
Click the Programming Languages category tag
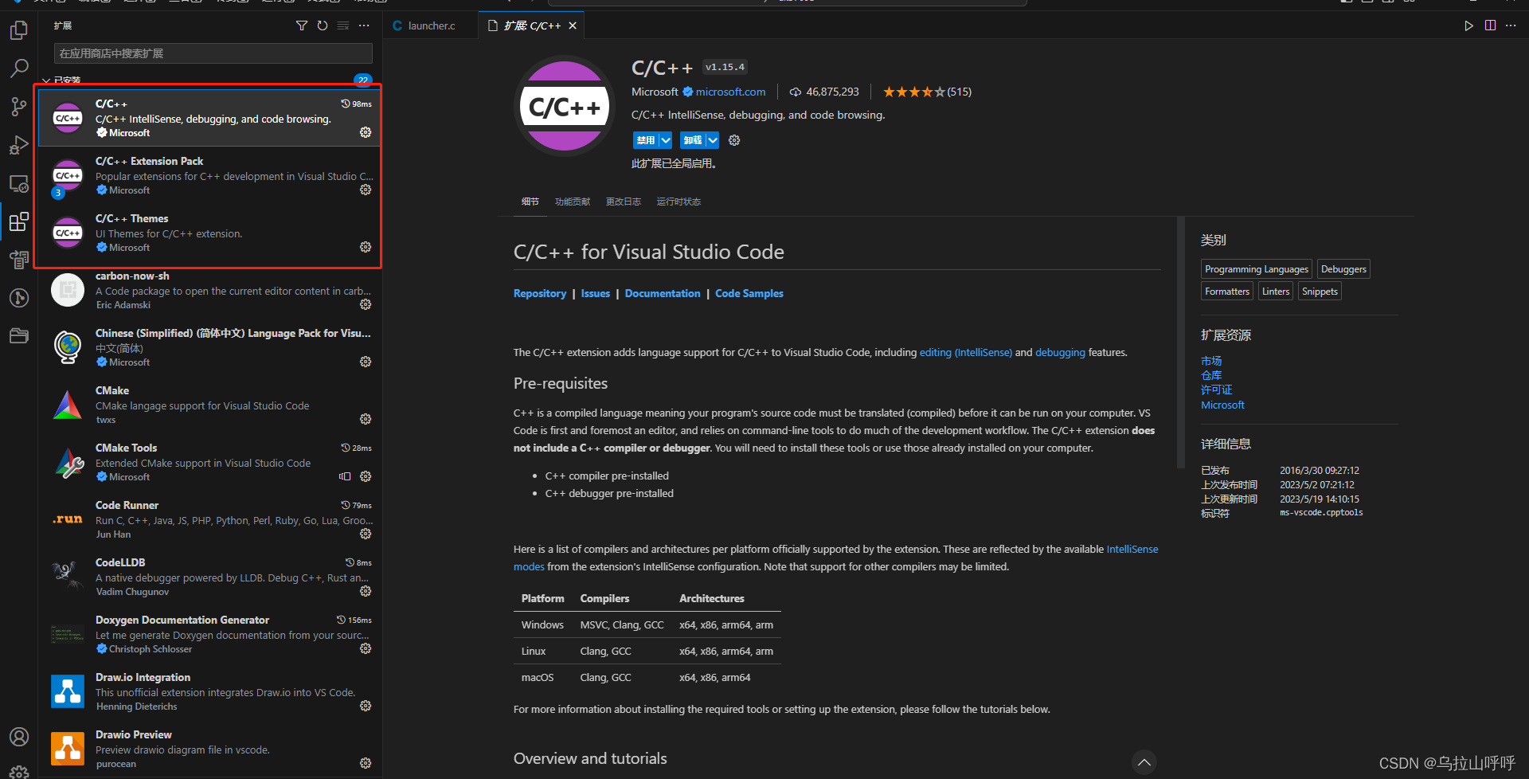[x=1257, y=269]
